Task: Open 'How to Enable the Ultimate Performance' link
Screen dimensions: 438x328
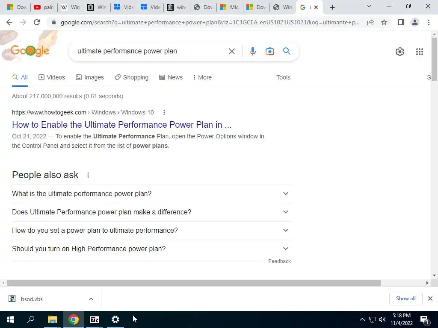Action: click(x=122, y=125)
